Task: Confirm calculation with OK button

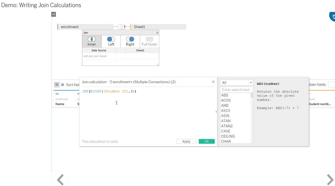Action: coord(206,141)
